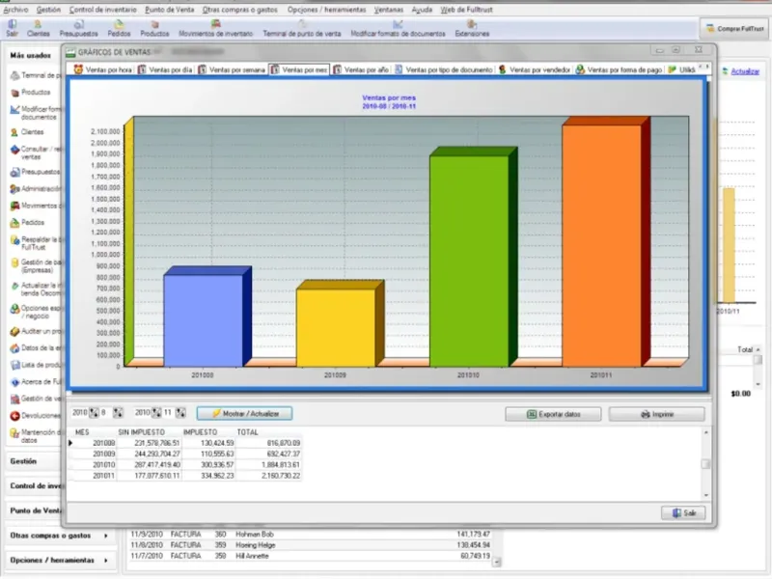The image size is (772, 579).
Task: Click the scroll-tabs arrows at tab strip end
Action: (704, 67)
